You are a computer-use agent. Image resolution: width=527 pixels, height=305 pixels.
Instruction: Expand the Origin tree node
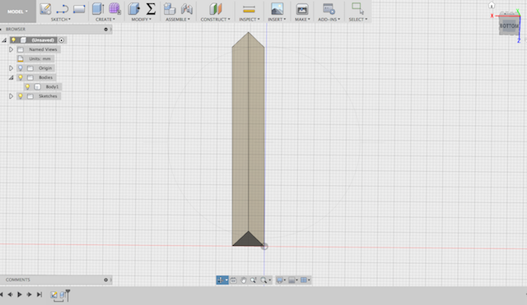pyautogui.click(x=11, y=68)
